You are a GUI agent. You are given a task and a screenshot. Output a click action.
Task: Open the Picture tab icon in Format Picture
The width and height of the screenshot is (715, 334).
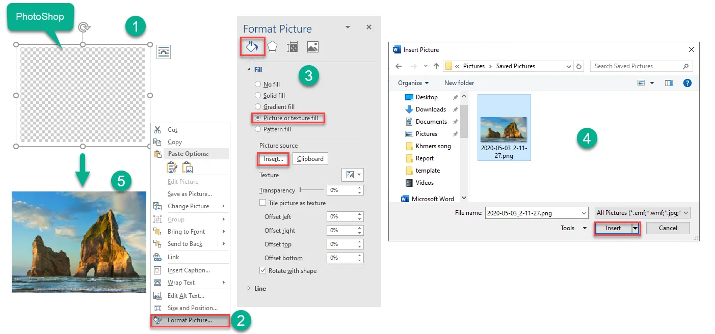(313, 47)
